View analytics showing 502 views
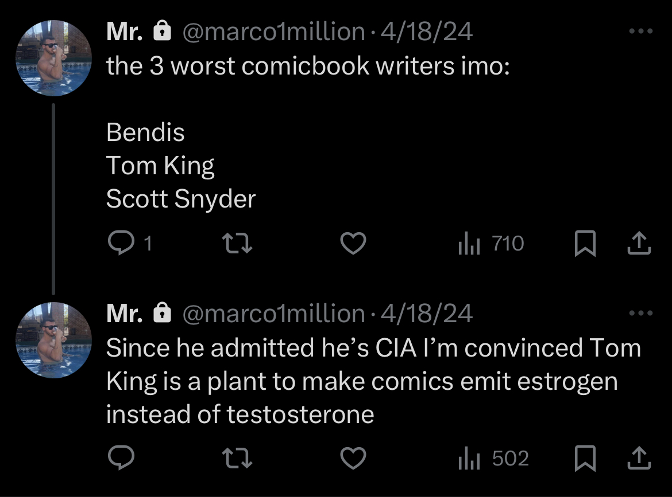 pos(494,458)
